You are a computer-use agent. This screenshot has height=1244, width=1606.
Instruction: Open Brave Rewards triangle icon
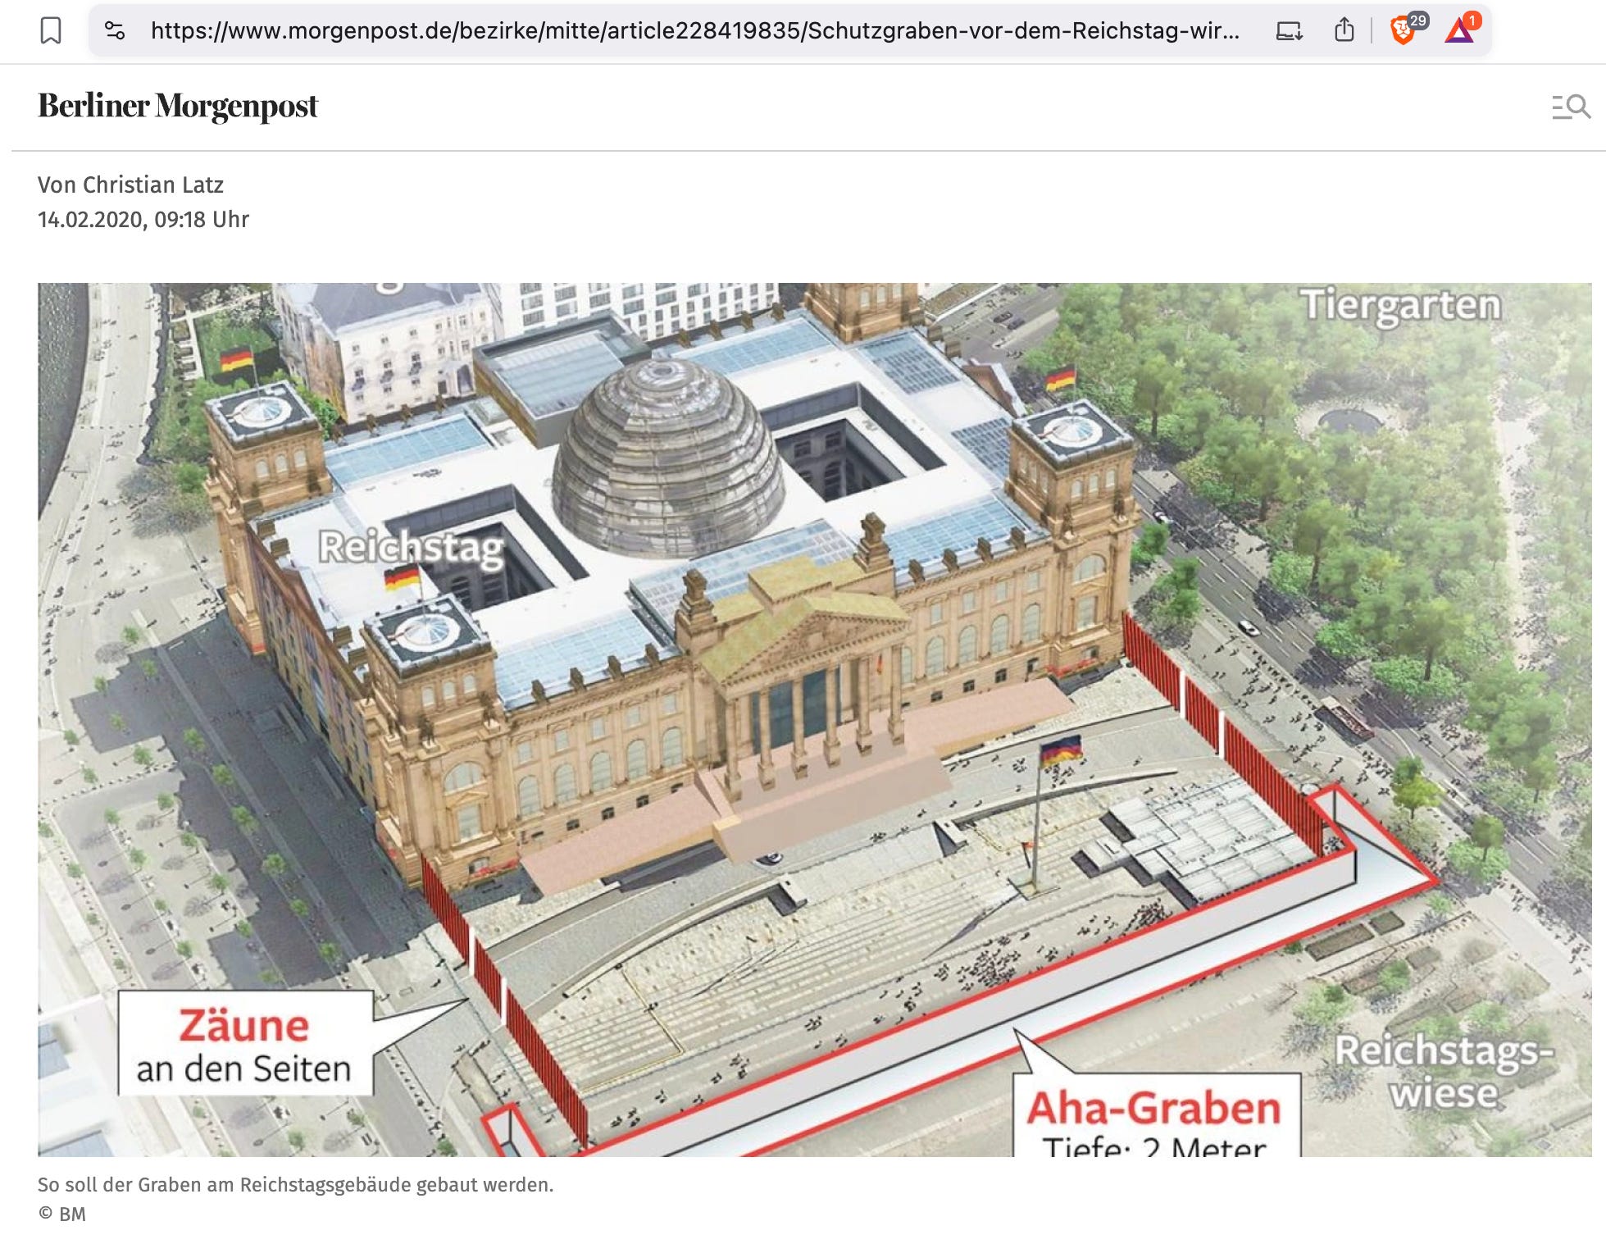click(1459, 31)
